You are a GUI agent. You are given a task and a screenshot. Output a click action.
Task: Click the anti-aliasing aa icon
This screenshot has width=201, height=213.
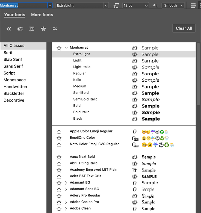[x=155, y=5]
